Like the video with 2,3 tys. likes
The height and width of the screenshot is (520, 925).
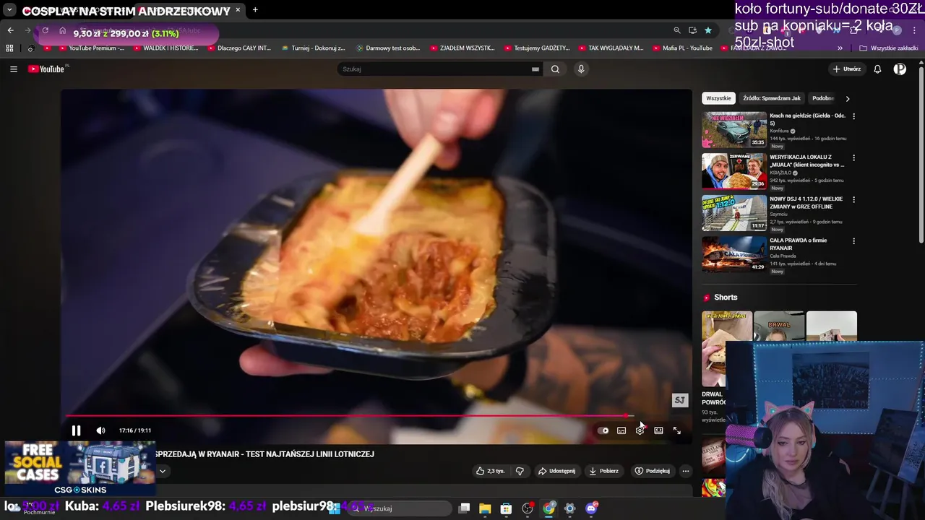[490, 471]
